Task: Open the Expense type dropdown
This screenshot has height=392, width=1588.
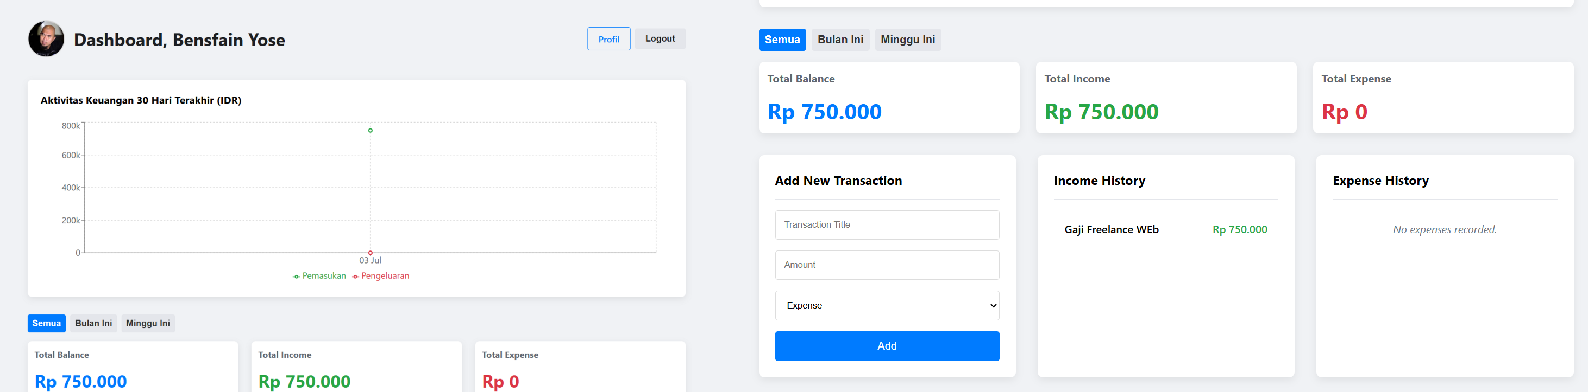Action: (x=887, y=305)
